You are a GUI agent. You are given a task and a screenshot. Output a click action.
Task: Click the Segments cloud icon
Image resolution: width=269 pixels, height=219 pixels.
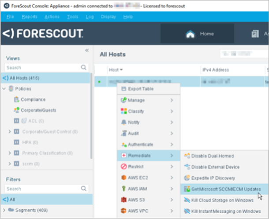pyautogui.click(x=11, y=210)
